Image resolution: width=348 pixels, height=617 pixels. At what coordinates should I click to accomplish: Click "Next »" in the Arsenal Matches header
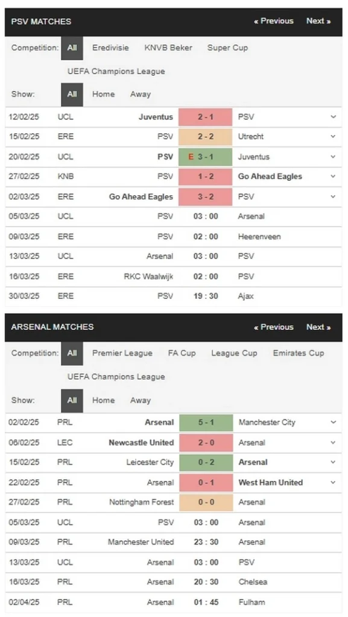[318, 327]
